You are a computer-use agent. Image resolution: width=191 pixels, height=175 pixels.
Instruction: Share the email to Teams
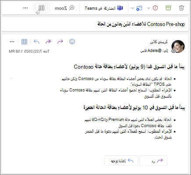coord(104,8)
